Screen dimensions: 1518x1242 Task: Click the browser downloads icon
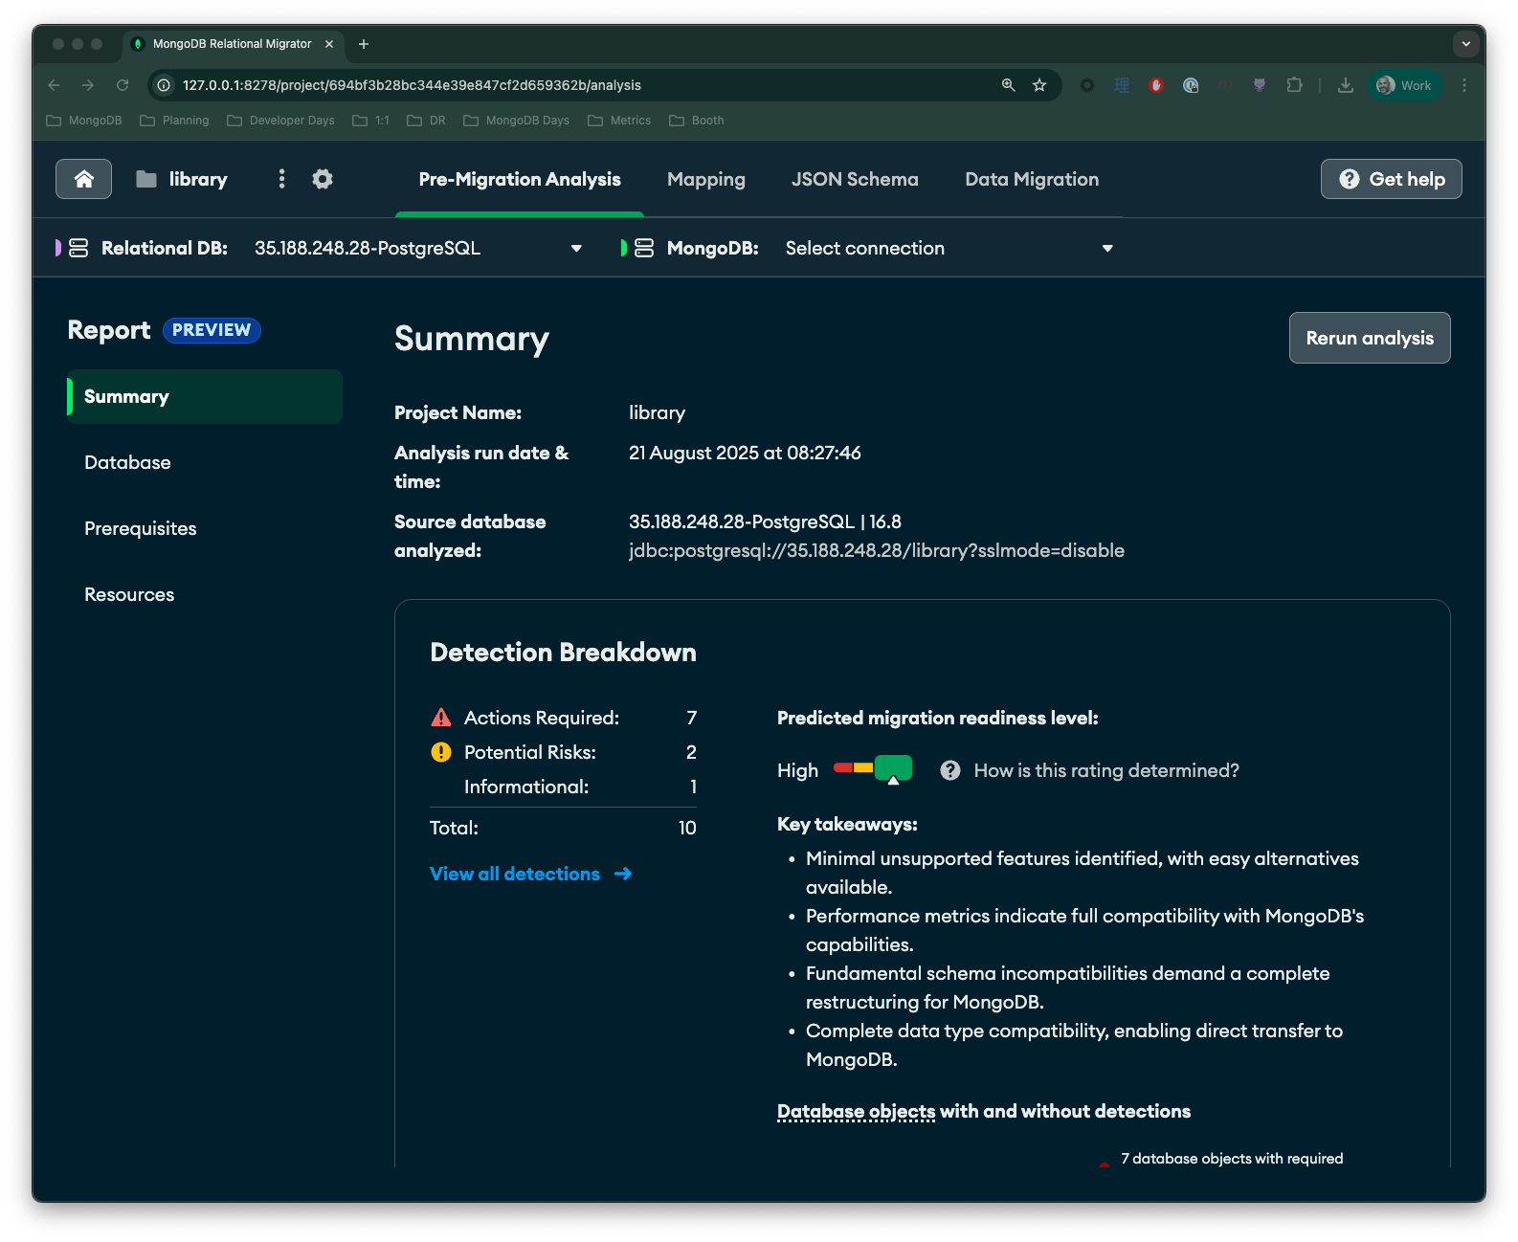click(1345, 85)
